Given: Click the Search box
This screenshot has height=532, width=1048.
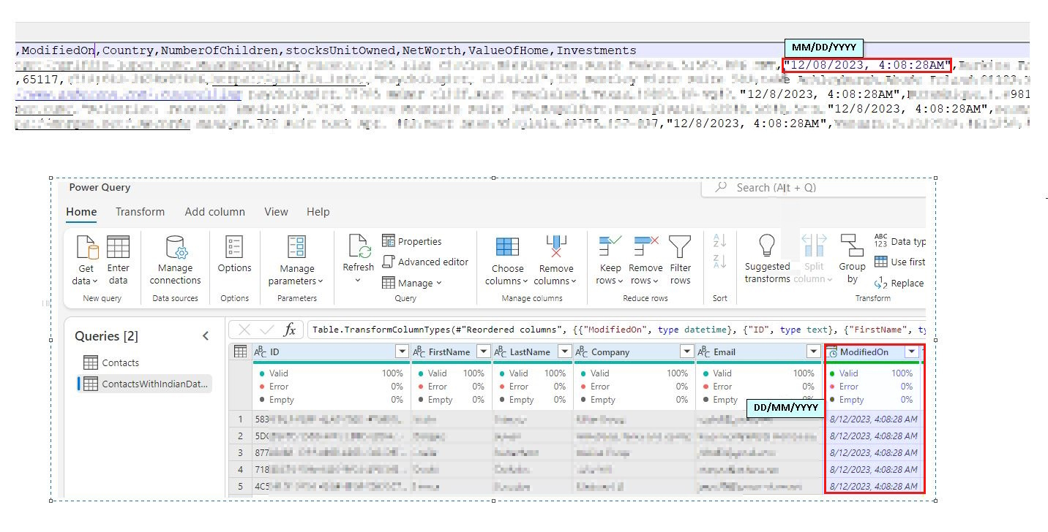Looking at the screenshot, I should pyautogui.click(x=812, y=188).
